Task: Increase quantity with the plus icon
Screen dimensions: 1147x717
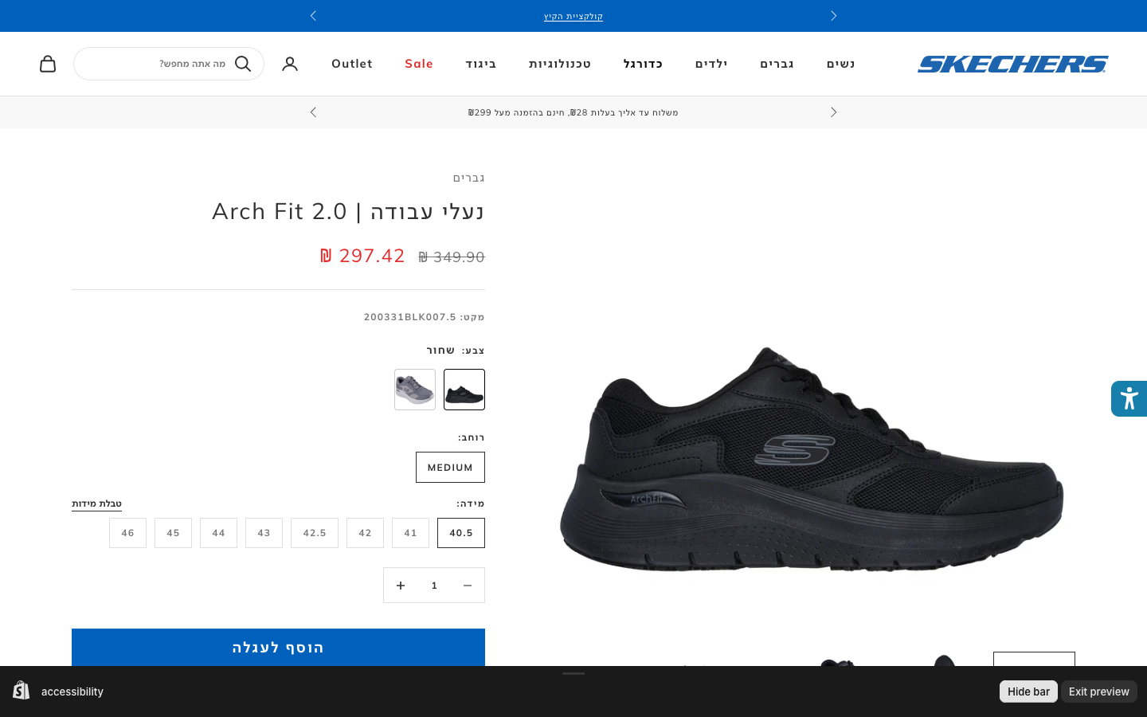Action: (x=401, y=586)
